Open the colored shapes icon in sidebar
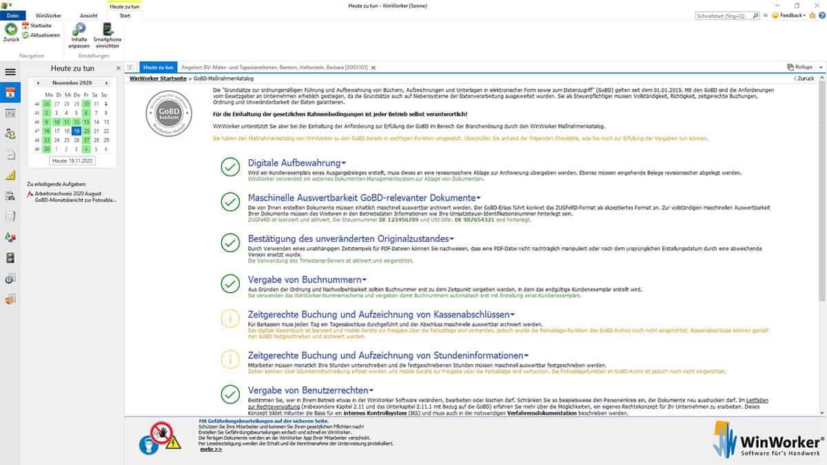This screenshot has width=827, height=465. tap(10, 238)
